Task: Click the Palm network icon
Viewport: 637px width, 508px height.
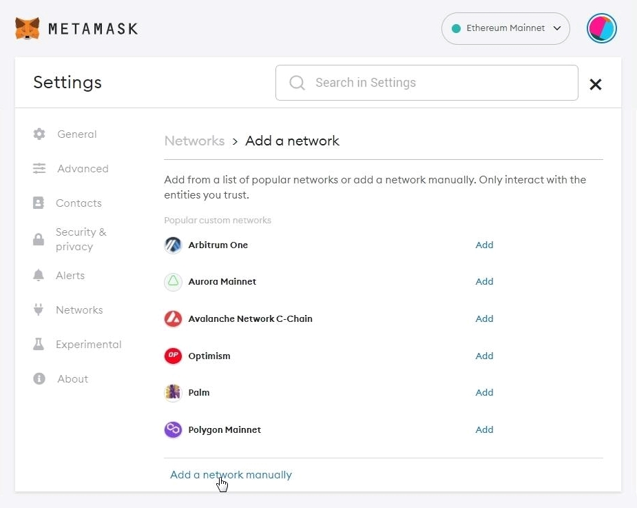Action: pyautogui.click(x=173, y=393)
